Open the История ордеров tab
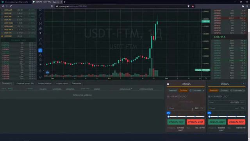Viewport: 250px width, 141px height. tap(45, 83)
